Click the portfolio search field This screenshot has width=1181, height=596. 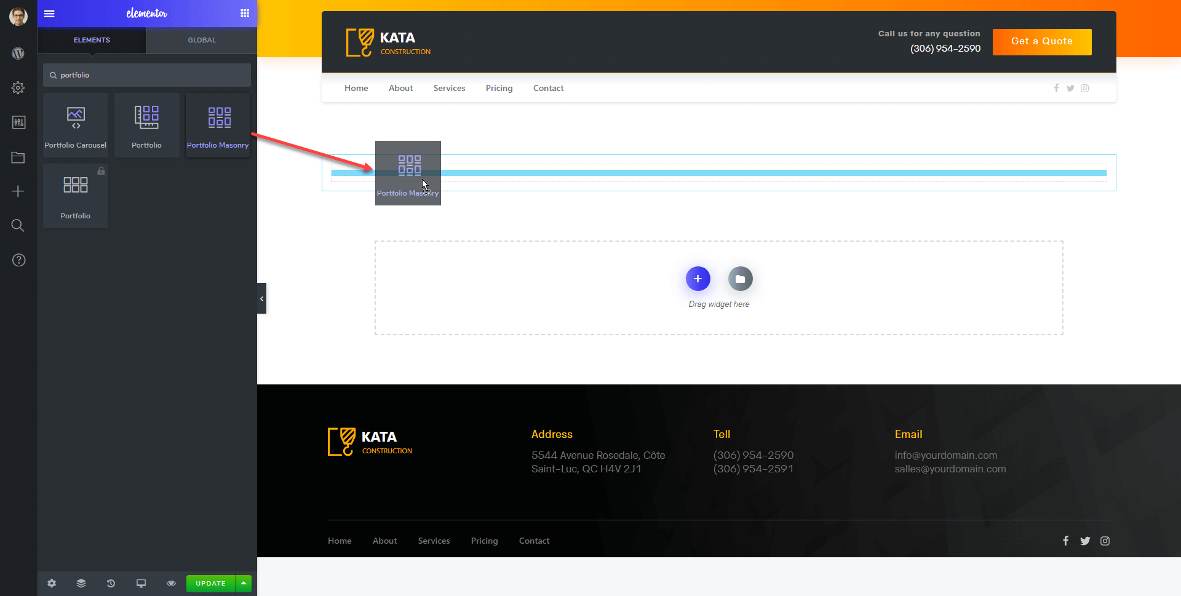[148, 75]
